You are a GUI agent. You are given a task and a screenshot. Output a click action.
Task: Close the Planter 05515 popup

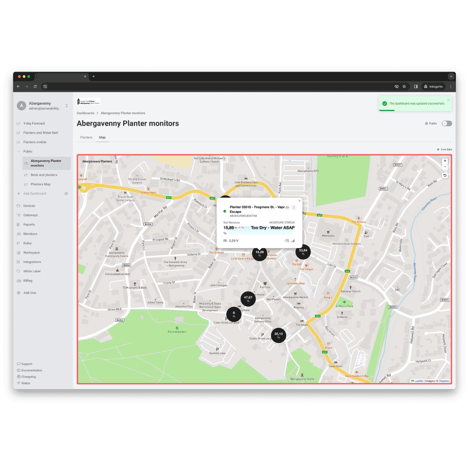[x=300, y=201]
